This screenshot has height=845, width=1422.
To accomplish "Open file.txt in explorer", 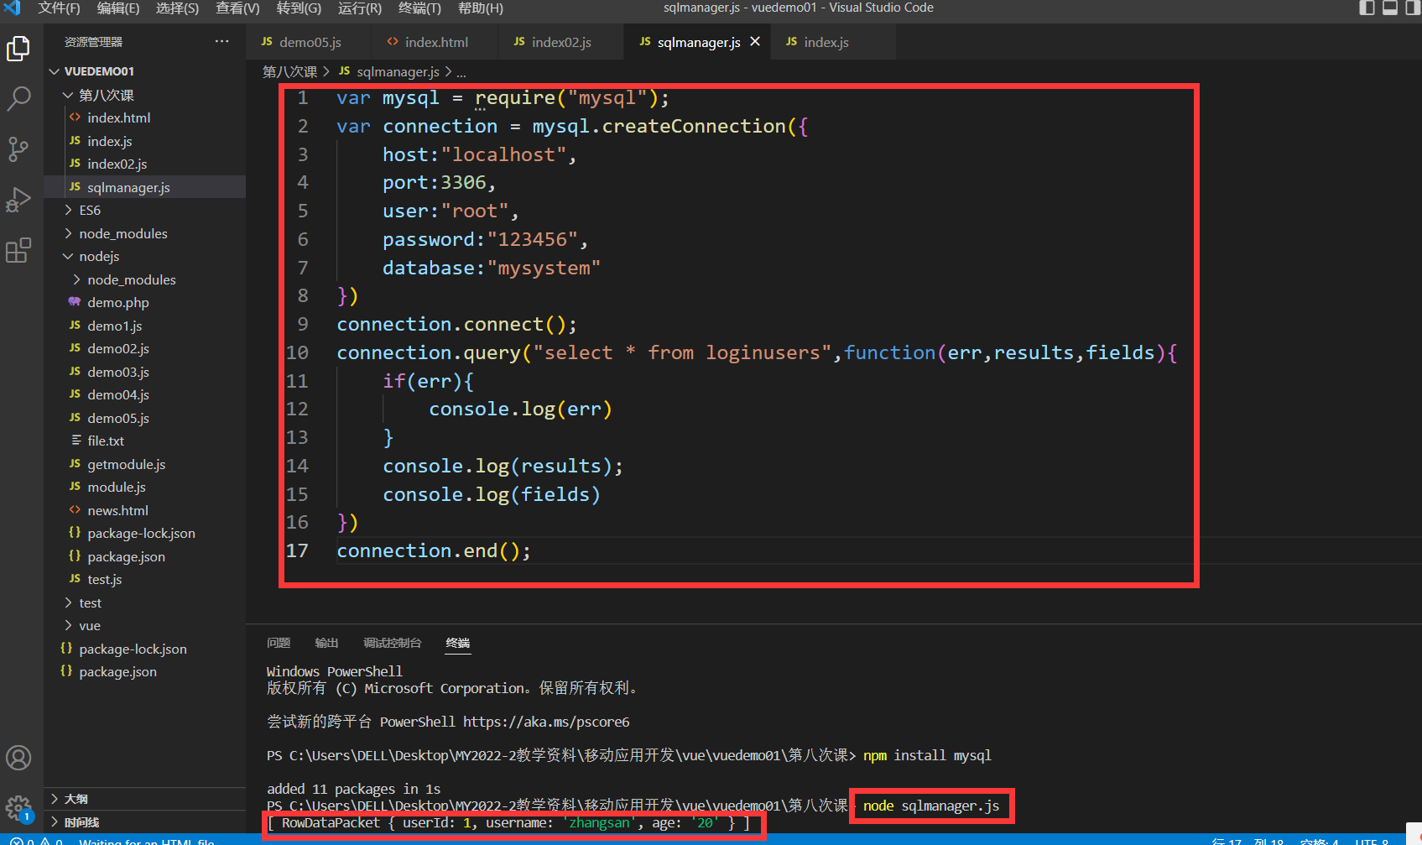I will coord(144,441).
